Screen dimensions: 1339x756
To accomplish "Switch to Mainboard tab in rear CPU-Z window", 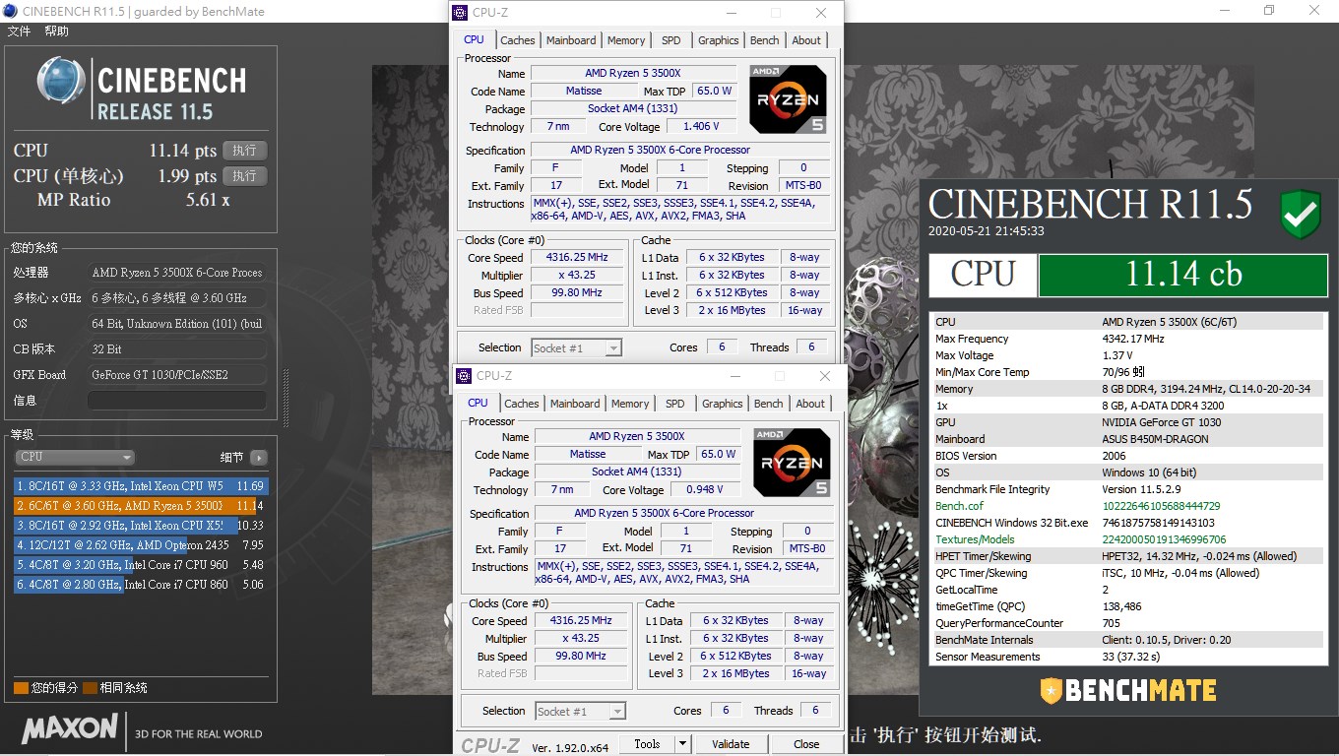I will [x=571, y=40].
